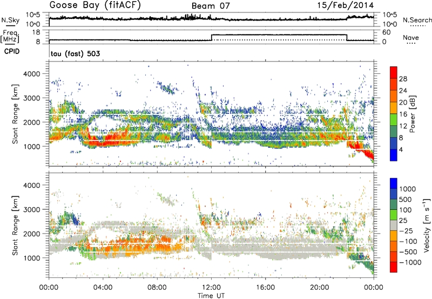
Task: Click the 'tau (fast) 503' text
Action: click(x=75, y=53)
